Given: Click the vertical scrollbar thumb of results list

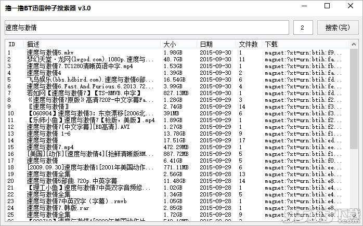Looking at the screenshot, I should (354, 99).
